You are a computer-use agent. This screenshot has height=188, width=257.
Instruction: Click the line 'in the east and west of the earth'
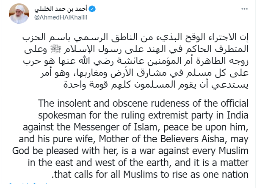click(x=138, y=163)
